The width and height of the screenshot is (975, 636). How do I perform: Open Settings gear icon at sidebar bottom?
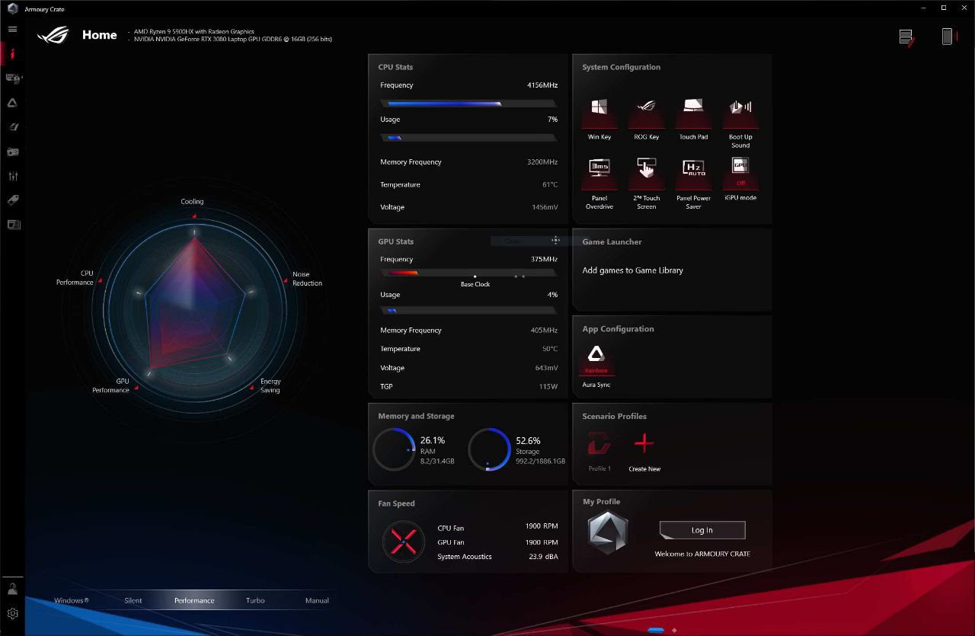point(13,613)
